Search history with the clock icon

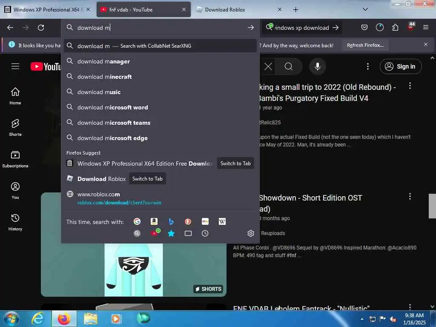[205, 233]
